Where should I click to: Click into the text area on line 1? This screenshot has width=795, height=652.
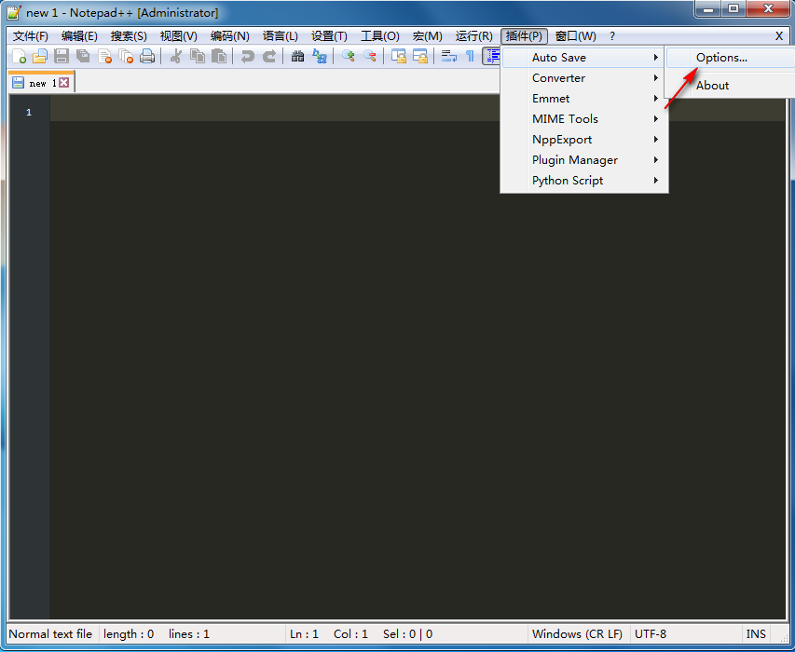point(417,110)
